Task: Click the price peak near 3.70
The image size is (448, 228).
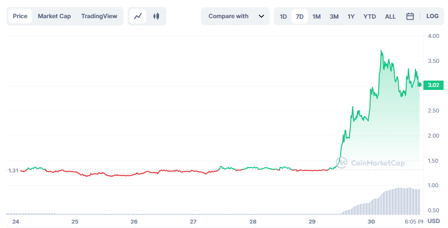Action: [x=381, y=51]
